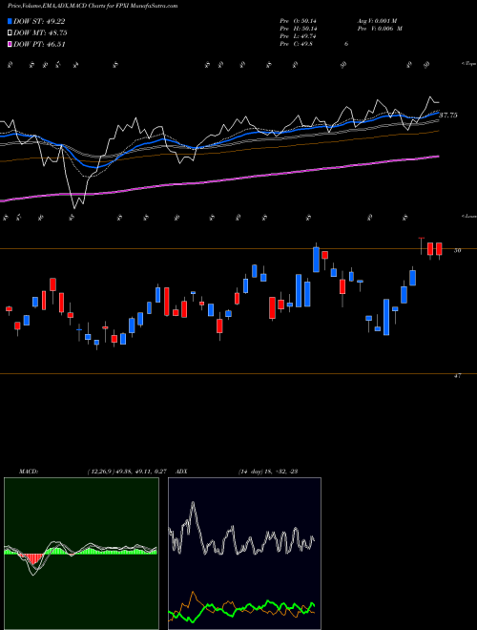
Task: Click the magenta DOW PT legend swatch
Action: tap(10, 44)
